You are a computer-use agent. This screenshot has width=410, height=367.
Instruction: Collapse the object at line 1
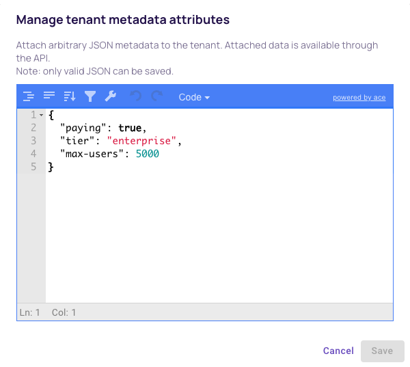tap(41, 115)
